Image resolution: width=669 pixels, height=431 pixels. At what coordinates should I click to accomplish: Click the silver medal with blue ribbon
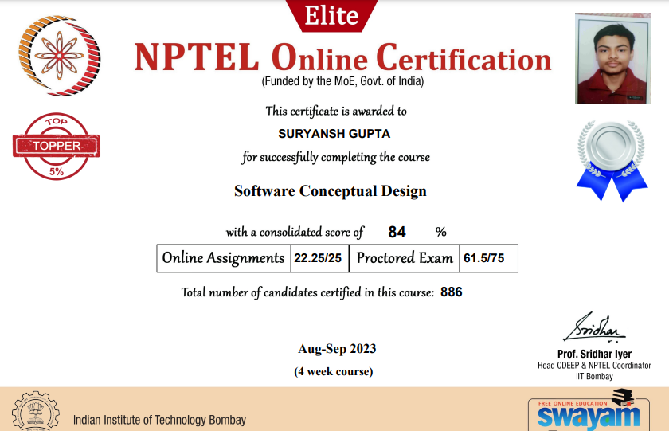tap(612, 161)
